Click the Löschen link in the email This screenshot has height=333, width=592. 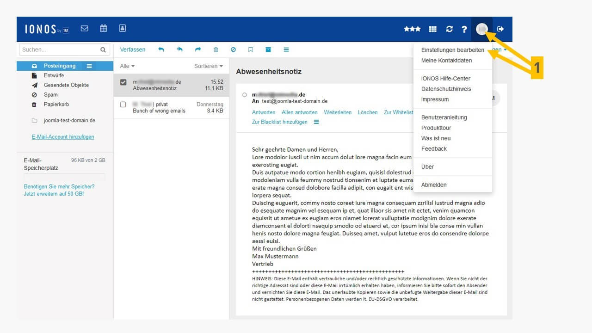(368, 112)
